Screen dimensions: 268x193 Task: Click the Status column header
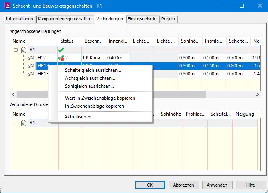[x=70, y=41]
